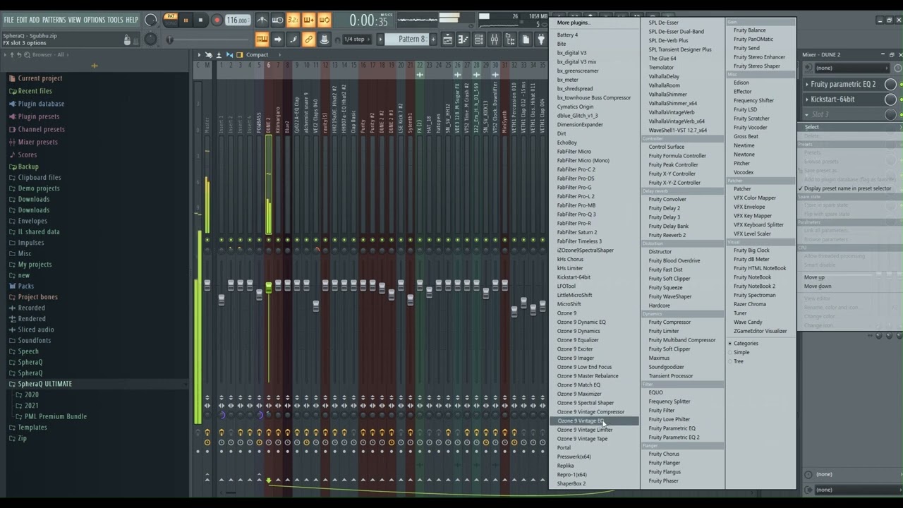Choose More plugins... menu entry
This screenshot has height=508, width=903.
pyautogui.click(x=574, y=23)
